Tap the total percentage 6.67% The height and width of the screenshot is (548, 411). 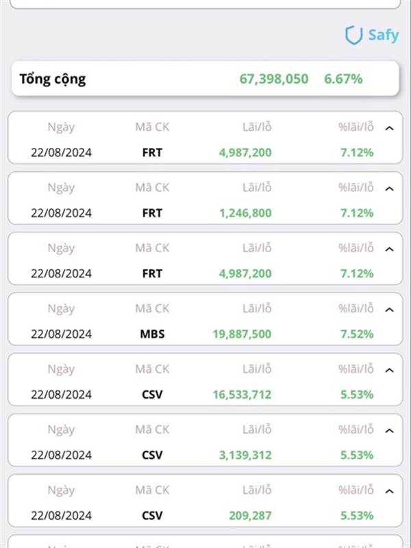(x=343, y=79)
